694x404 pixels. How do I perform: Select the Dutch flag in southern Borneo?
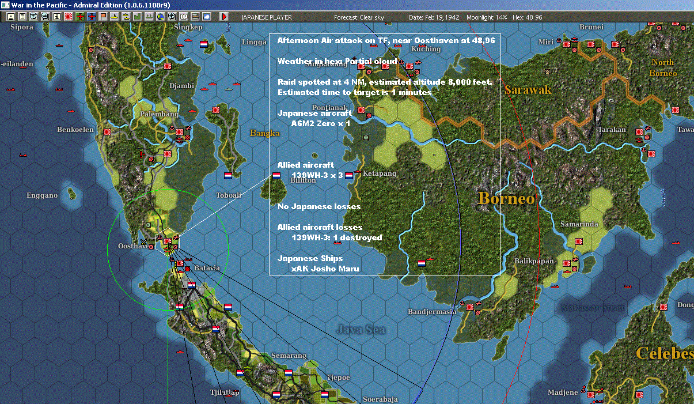pos(422,263)
